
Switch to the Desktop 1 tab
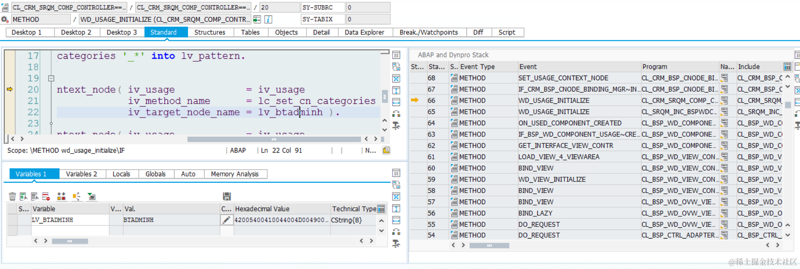pyautogui.click(x=27, y=32)
